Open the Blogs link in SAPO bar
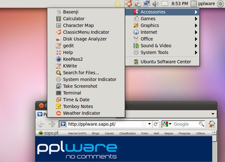Screen dimensions: 225x162 pyautogui.click(x=96, y=133)
